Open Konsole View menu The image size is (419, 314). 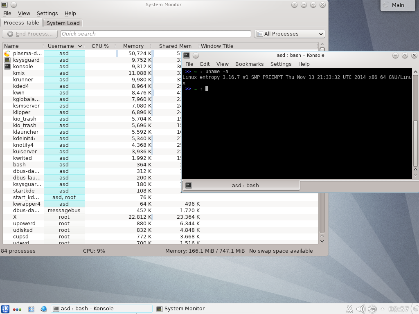click(222, 64)
